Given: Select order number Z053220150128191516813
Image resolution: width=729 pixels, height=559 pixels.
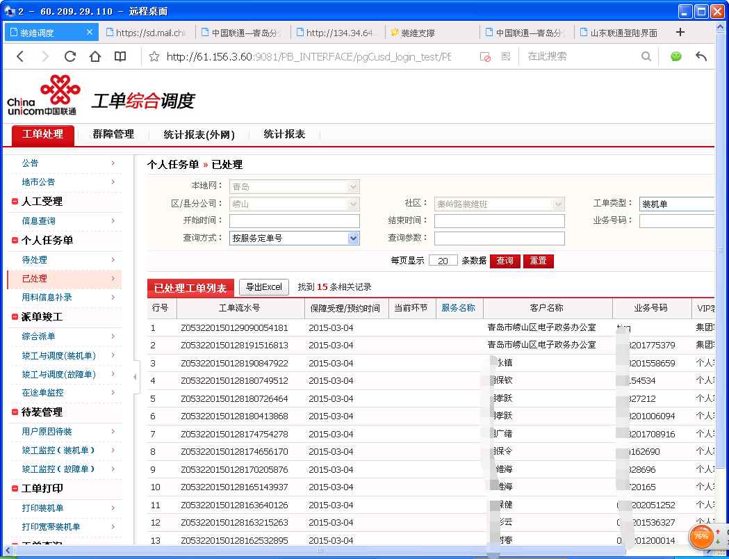Looking at the screenshot, I should click(x=234, y=346).
